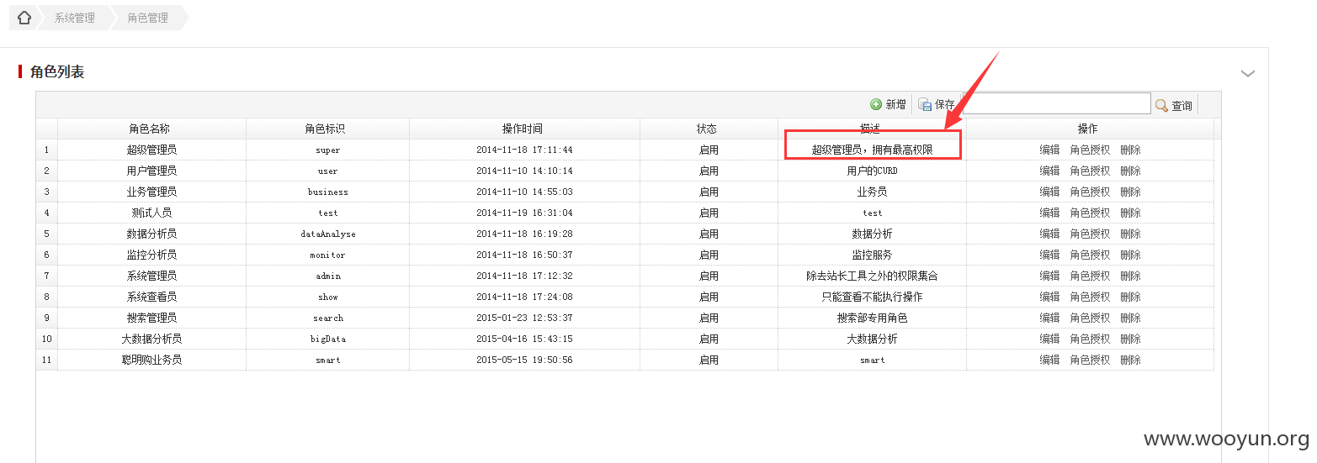Select the 超级管理员 name cell

[x=151, y=150]
